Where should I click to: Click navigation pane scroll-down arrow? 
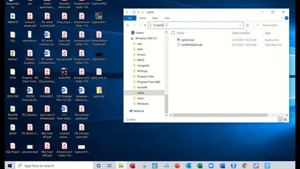point(166,115)
